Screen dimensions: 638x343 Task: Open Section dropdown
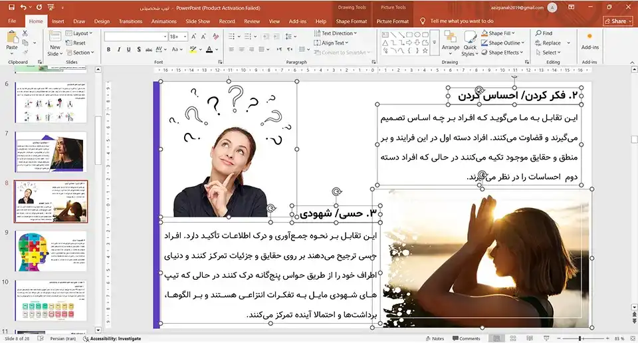(80, 53)
